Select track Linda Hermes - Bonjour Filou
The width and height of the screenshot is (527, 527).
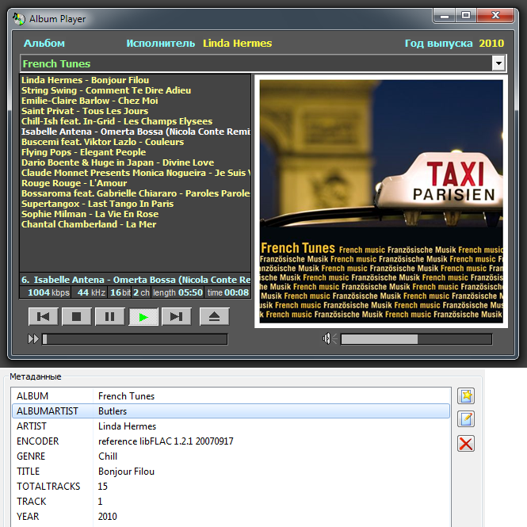click(x=86, y=80)
